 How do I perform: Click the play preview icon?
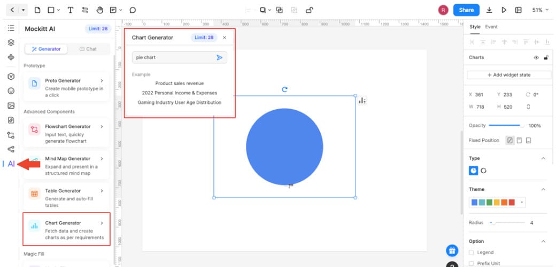click(504, 10)
